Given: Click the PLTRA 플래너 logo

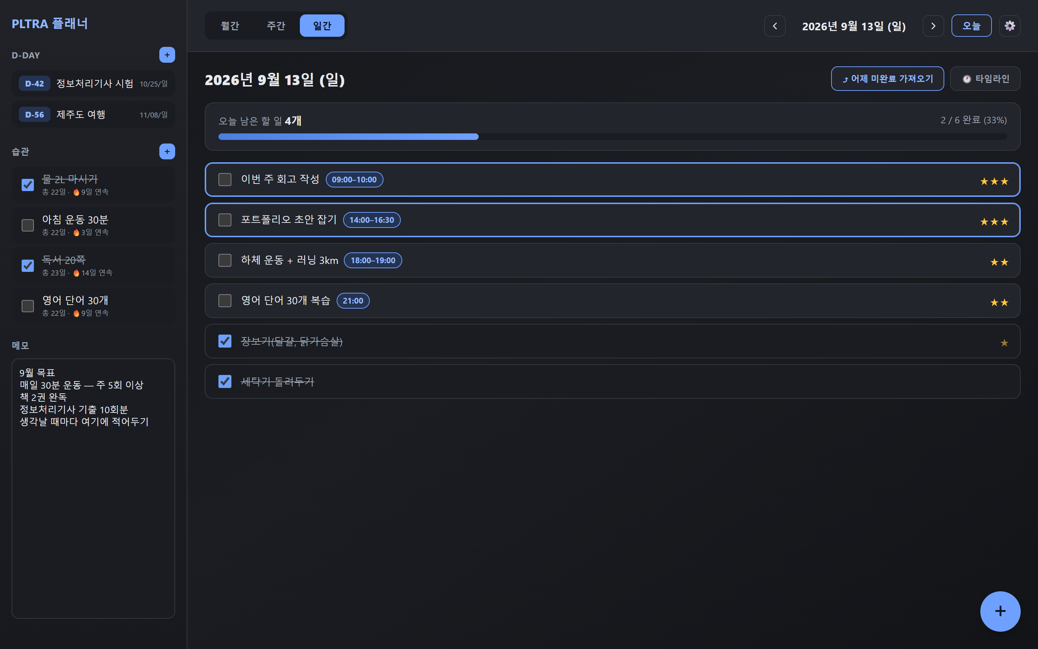Looking at the screenshot, I should pyautogui.click(x=50, y=24).
